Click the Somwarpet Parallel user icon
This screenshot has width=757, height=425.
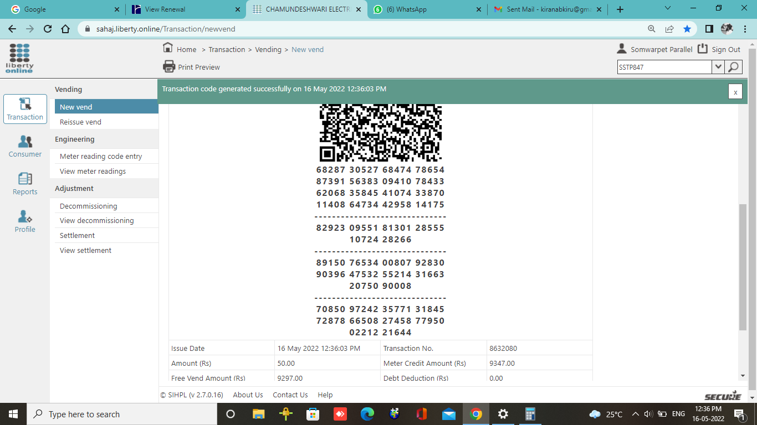pos(622,49)
